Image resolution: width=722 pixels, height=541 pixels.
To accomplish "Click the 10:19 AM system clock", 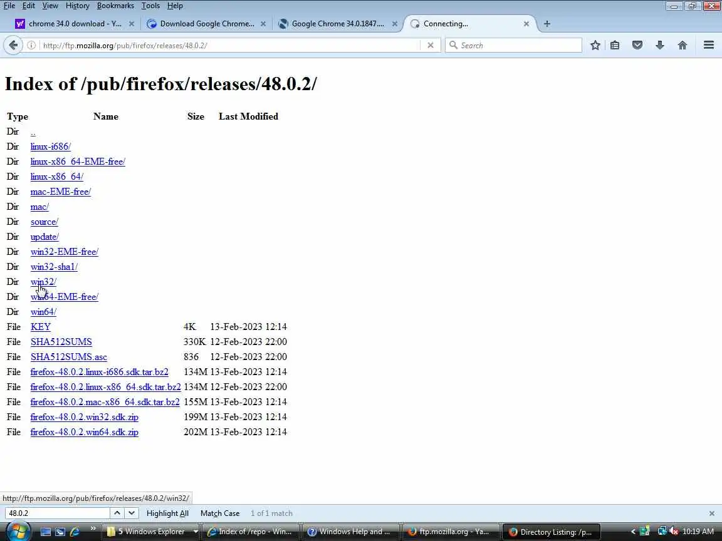I will click(x=698, y=532).
